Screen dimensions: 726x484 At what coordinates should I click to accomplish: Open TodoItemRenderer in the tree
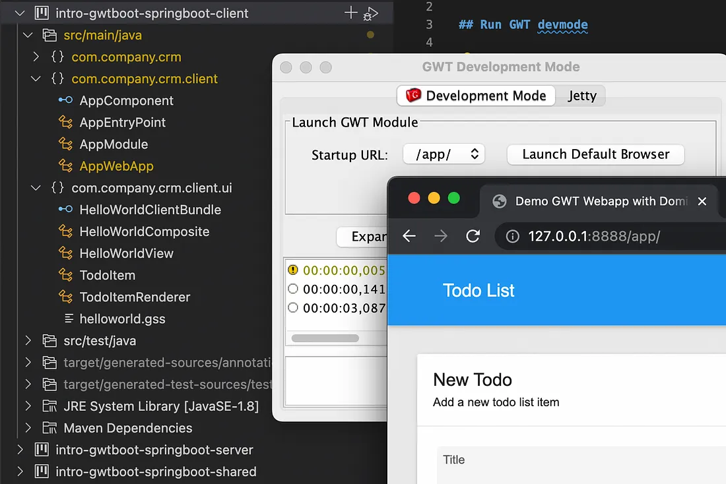[135, 297]
